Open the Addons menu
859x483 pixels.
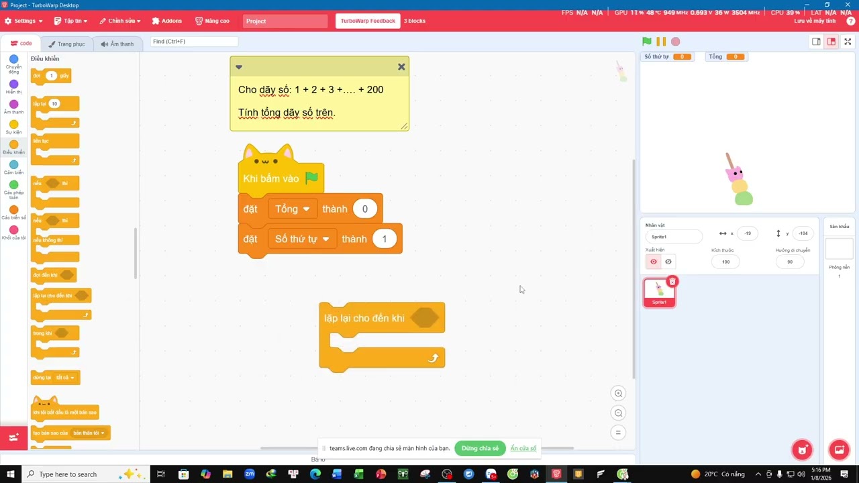[x=167, y=21]
